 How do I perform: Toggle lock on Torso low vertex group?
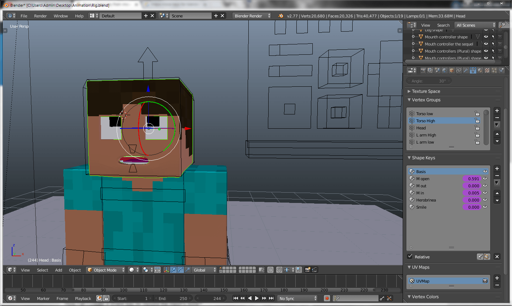477,113
